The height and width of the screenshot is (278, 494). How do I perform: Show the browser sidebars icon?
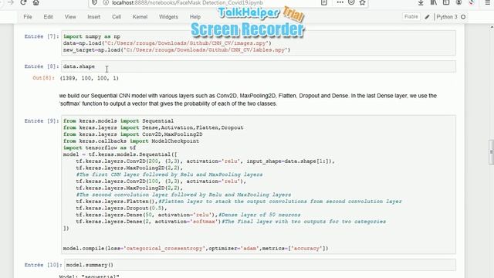click(446, 2)
